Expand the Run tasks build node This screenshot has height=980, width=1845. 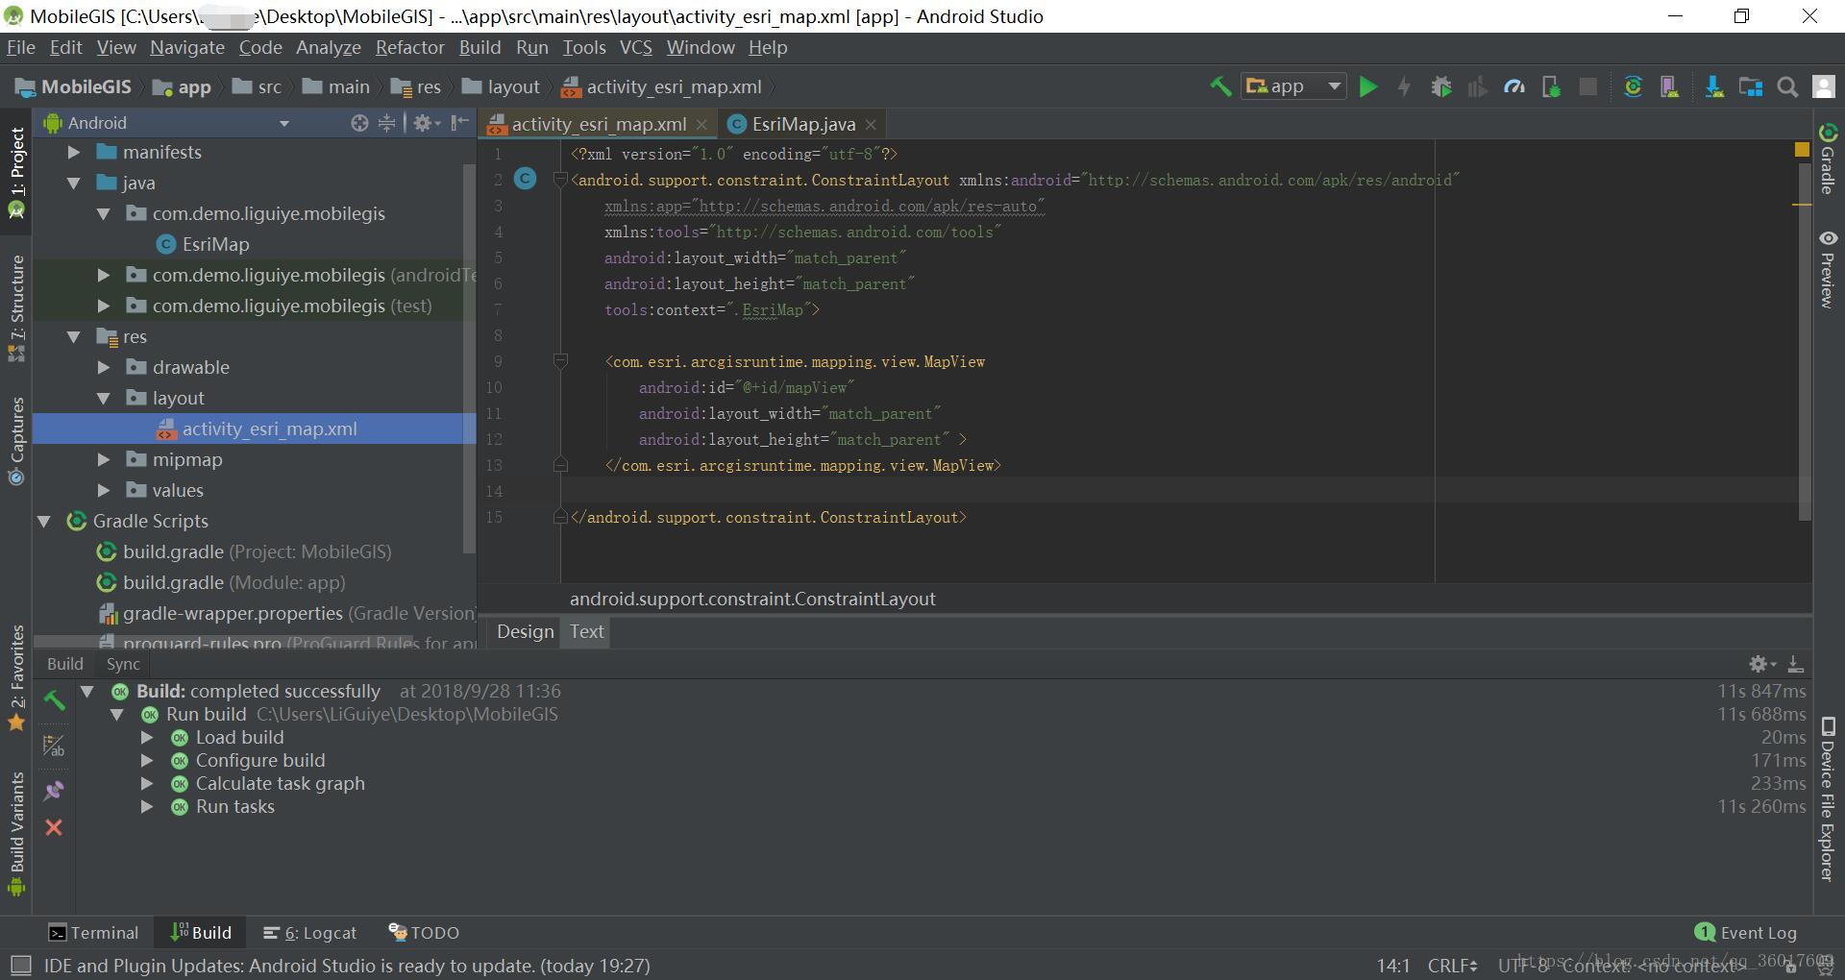point(147,807)
